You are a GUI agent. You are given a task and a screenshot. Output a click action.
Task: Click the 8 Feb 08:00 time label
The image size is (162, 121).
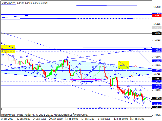104,119
